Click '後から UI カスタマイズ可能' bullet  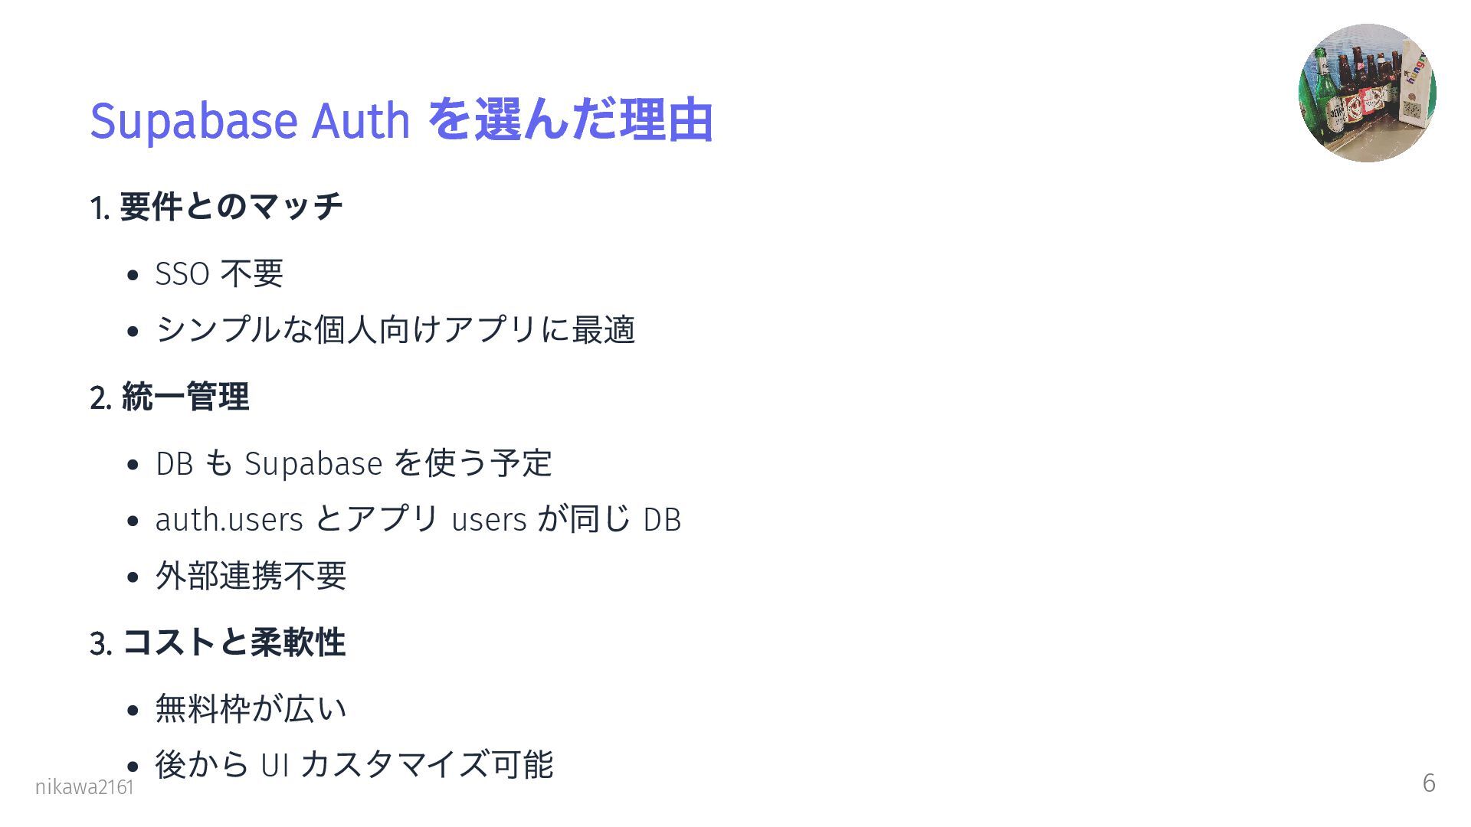click(x=354, y=765)
